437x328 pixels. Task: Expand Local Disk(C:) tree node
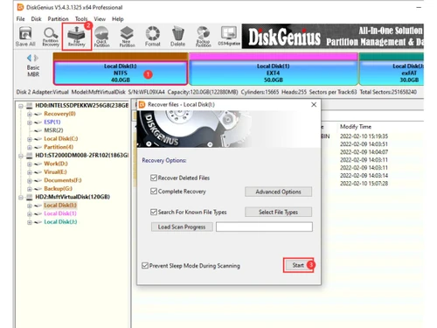(30, 139)
